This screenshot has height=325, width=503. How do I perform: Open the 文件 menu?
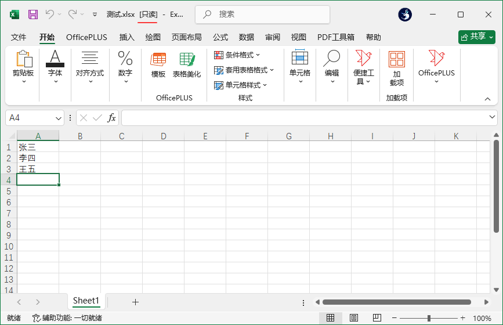coord(19,37)
